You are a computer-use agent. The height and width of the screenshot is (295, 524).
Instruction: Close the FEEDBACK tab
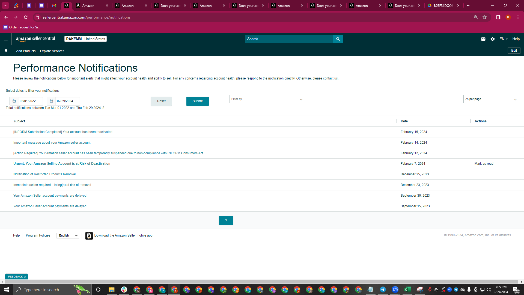coord(25,277)
